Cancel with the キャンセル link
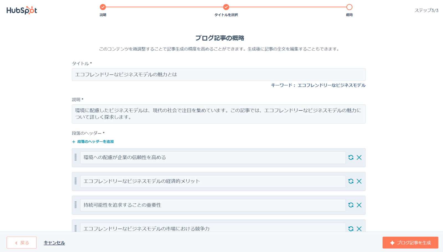Screen dimensions: 443x252 54,243
